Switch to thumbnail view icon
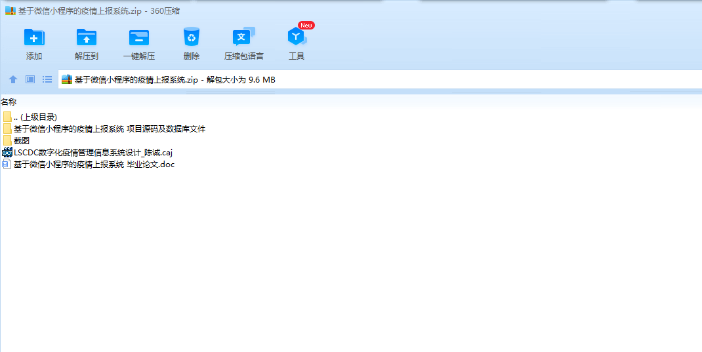The image size is (702, 352). 30,79
